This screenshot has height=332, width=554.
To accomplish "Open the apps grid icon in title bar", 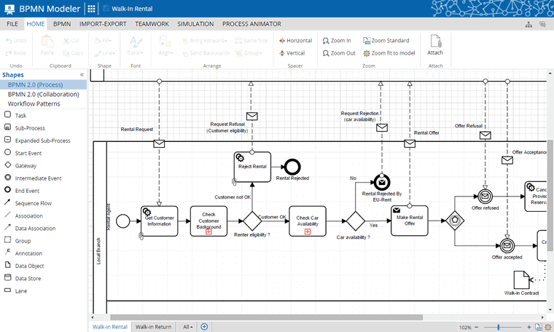I will 91,9.
